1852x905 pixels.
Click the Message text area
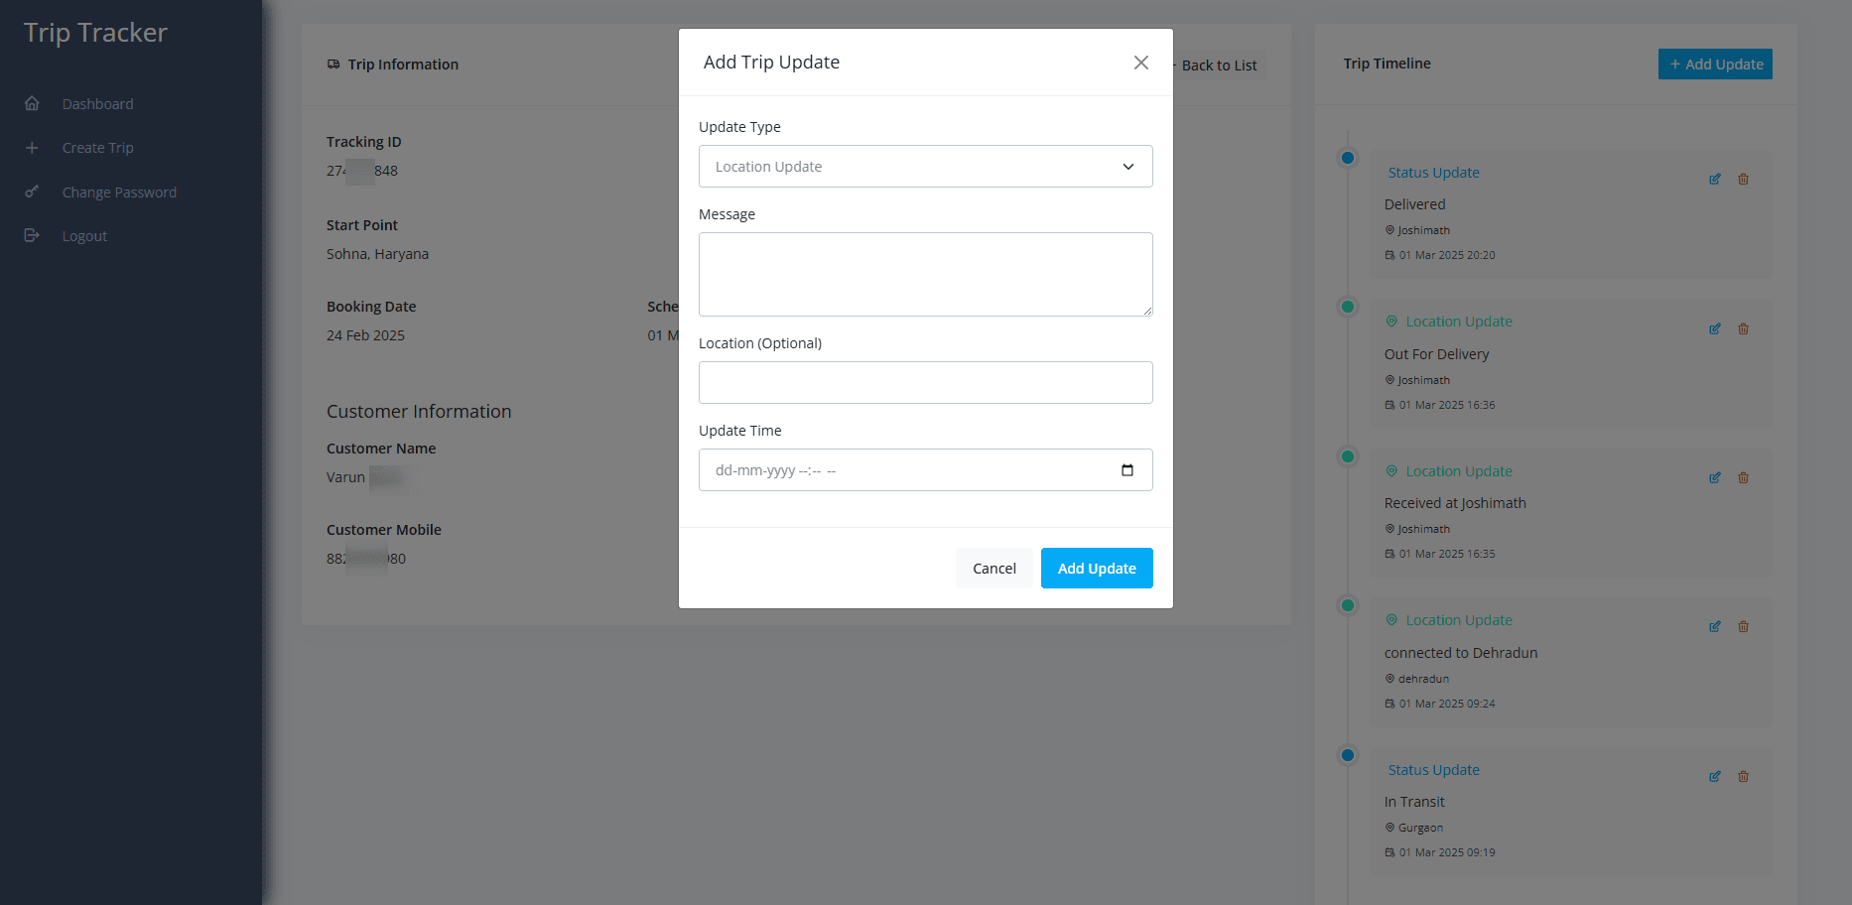tap(925, 275)
